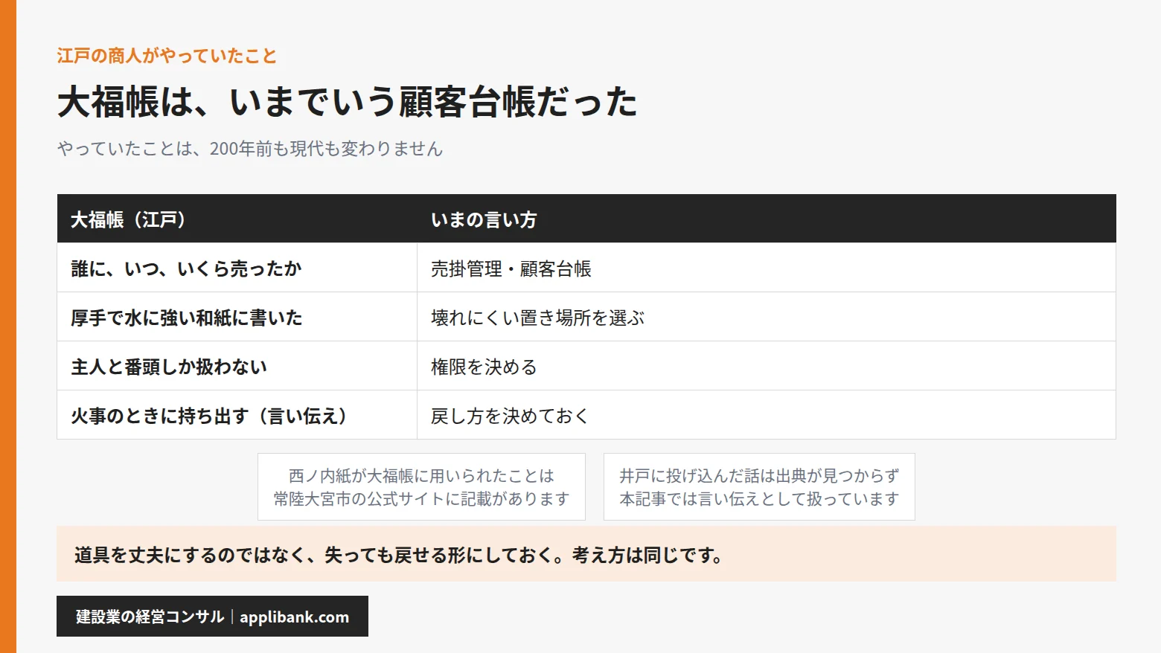Viewport: 1161px width, 653px height.
Task: Click the table header 大福帳（江戸）
Action: (x=237, y=219)
